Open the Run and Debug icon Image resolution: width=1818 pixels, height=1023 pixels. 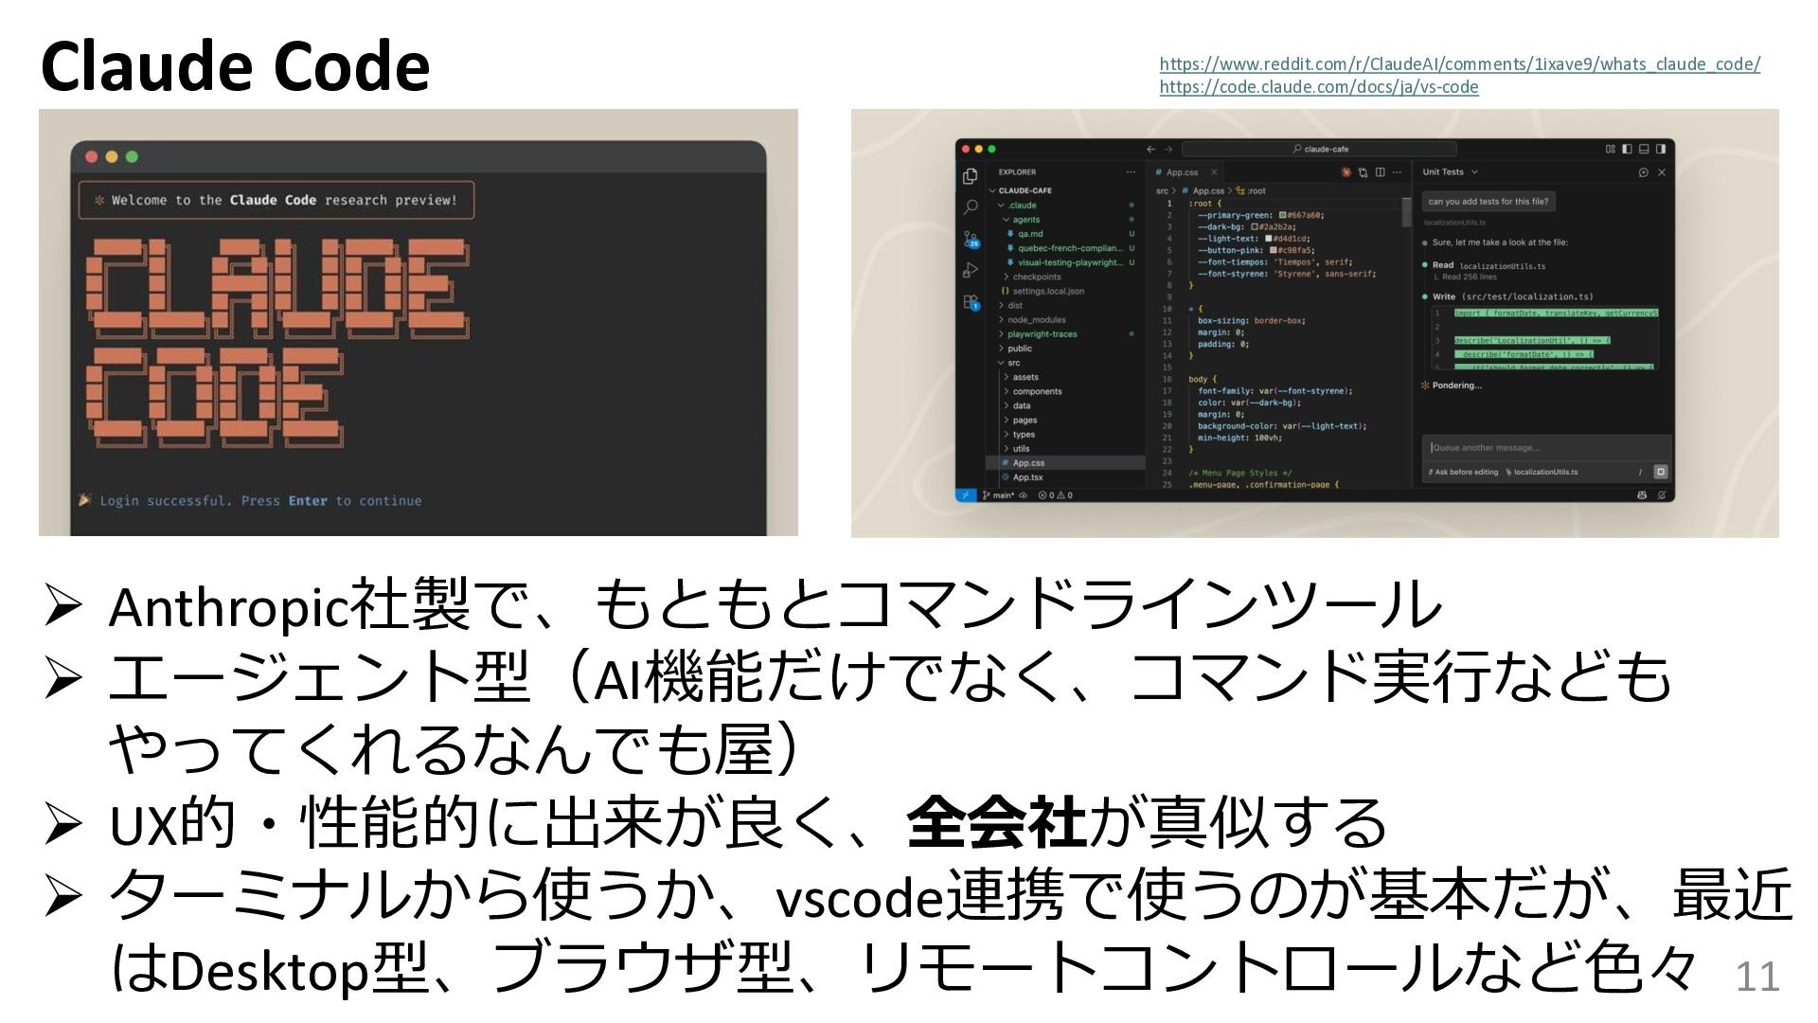[970, 271]
